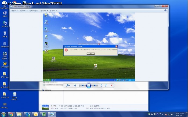Open Photo Viewer help question mark icon
This screenshot has width=188, height=117.
(165, 10)
